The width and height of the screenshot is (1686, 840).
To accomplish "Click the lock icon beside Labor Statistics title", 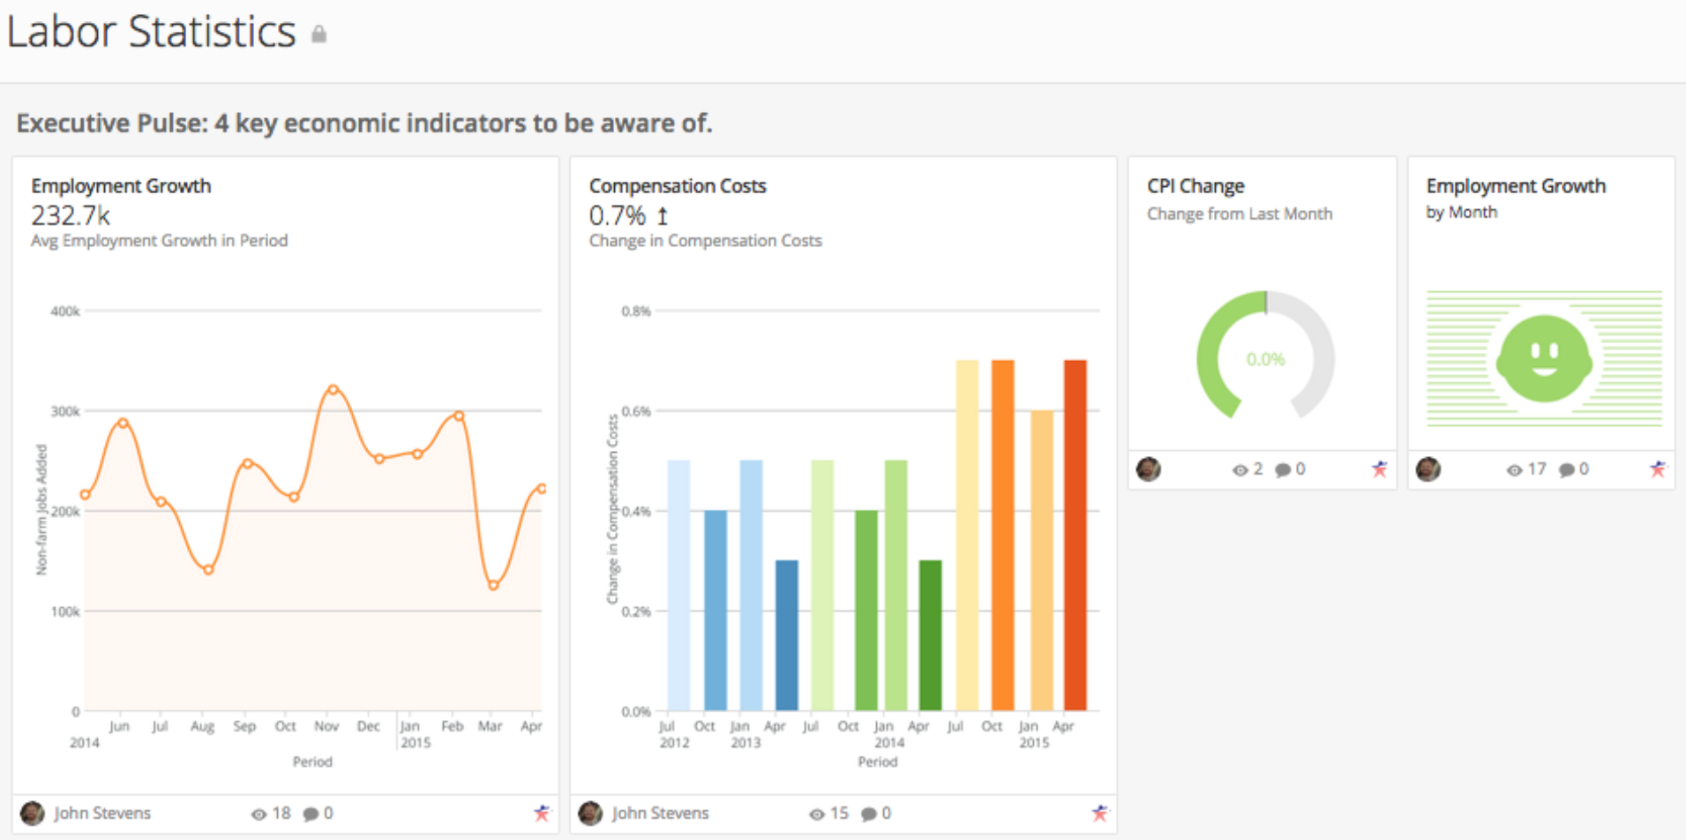I will click(319, 33).
